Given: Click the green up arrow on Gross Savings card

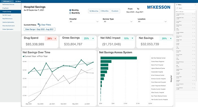Looking at the screenshot, I should click(93, 38).
